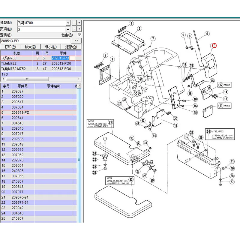Select part row 11 with number 209618
240x240 pixels.
39,144
